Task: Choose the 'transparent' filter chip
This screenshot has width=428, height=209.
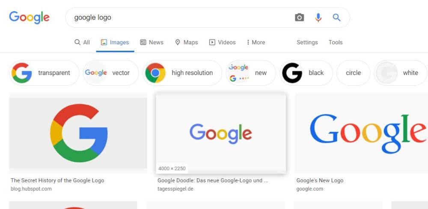Action: pos(44,73)
